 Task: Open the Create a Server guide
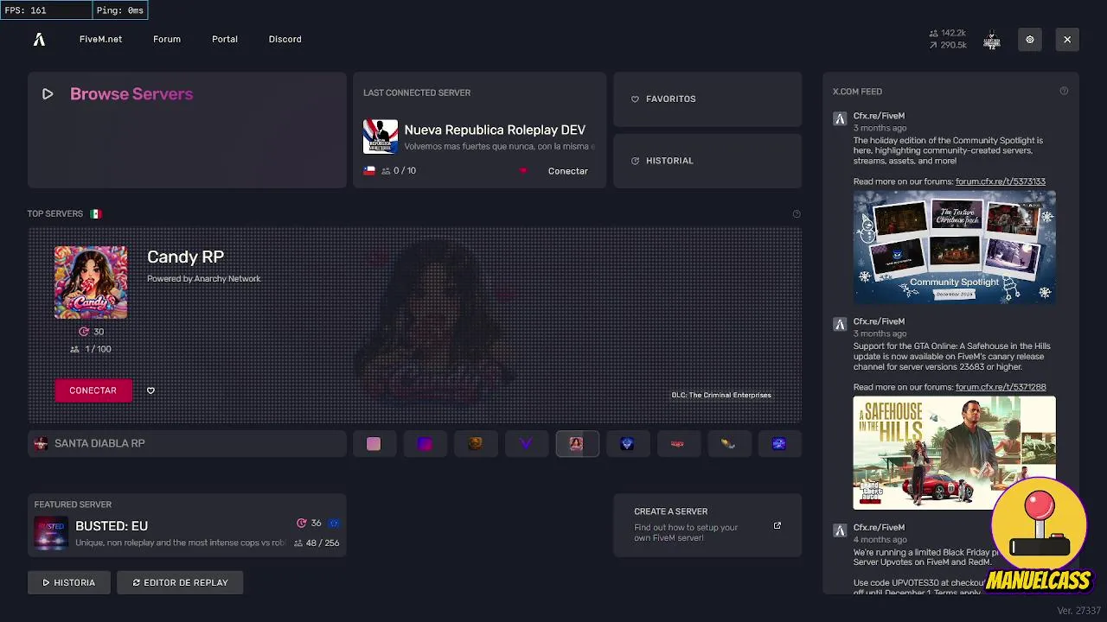(707, 525)
